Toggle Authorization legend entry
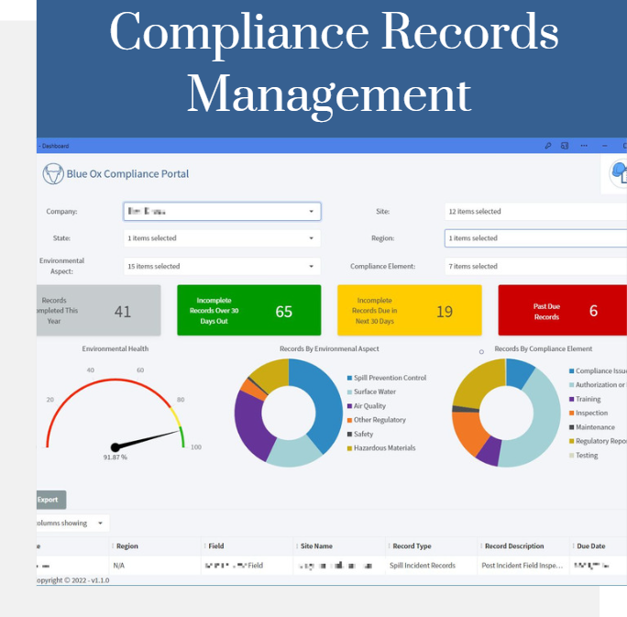The image size is (627, 617). coord(598,385)
